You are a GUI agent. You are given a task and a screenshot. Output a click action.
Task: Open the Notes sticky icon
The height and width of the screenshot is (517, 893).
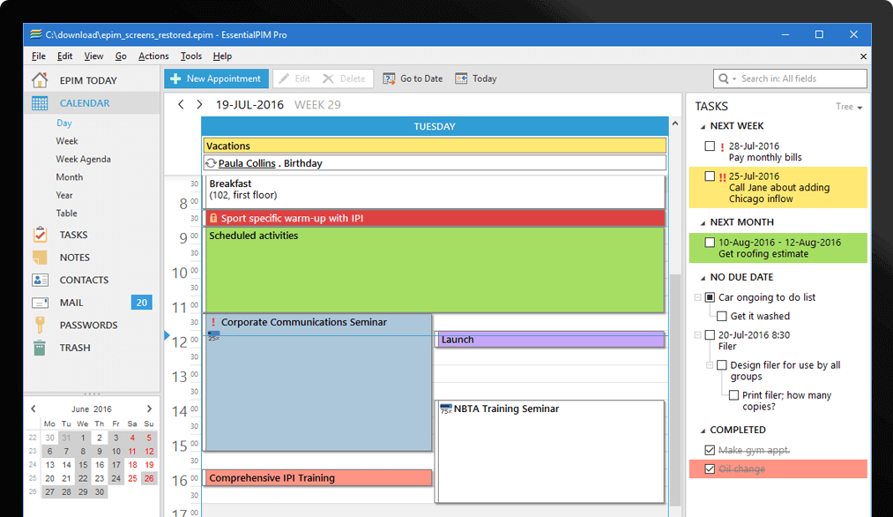[40, 257]
